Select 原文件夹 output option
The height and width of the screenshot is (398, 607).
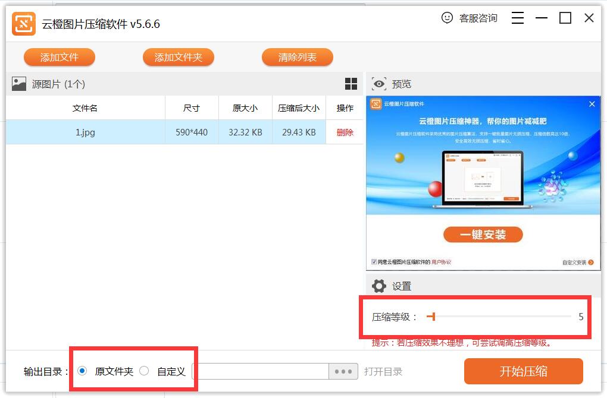(83, 371)
